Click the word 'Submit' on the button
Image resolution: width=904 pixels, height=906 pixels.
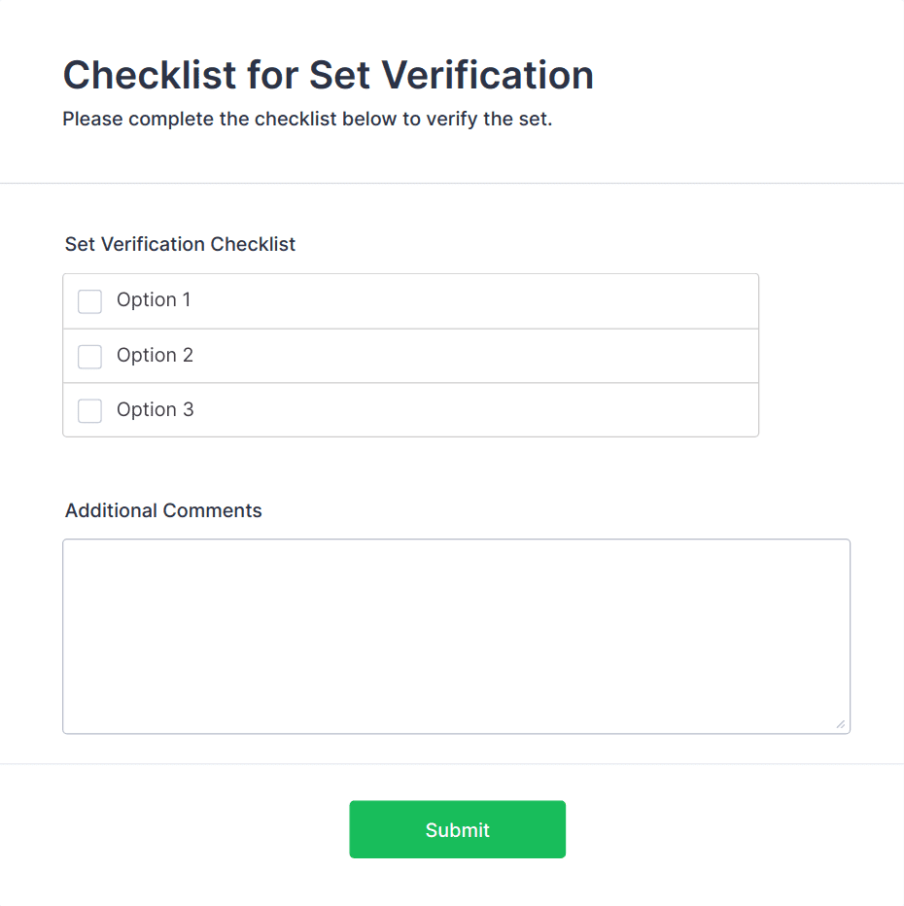[x=457, y=830]
